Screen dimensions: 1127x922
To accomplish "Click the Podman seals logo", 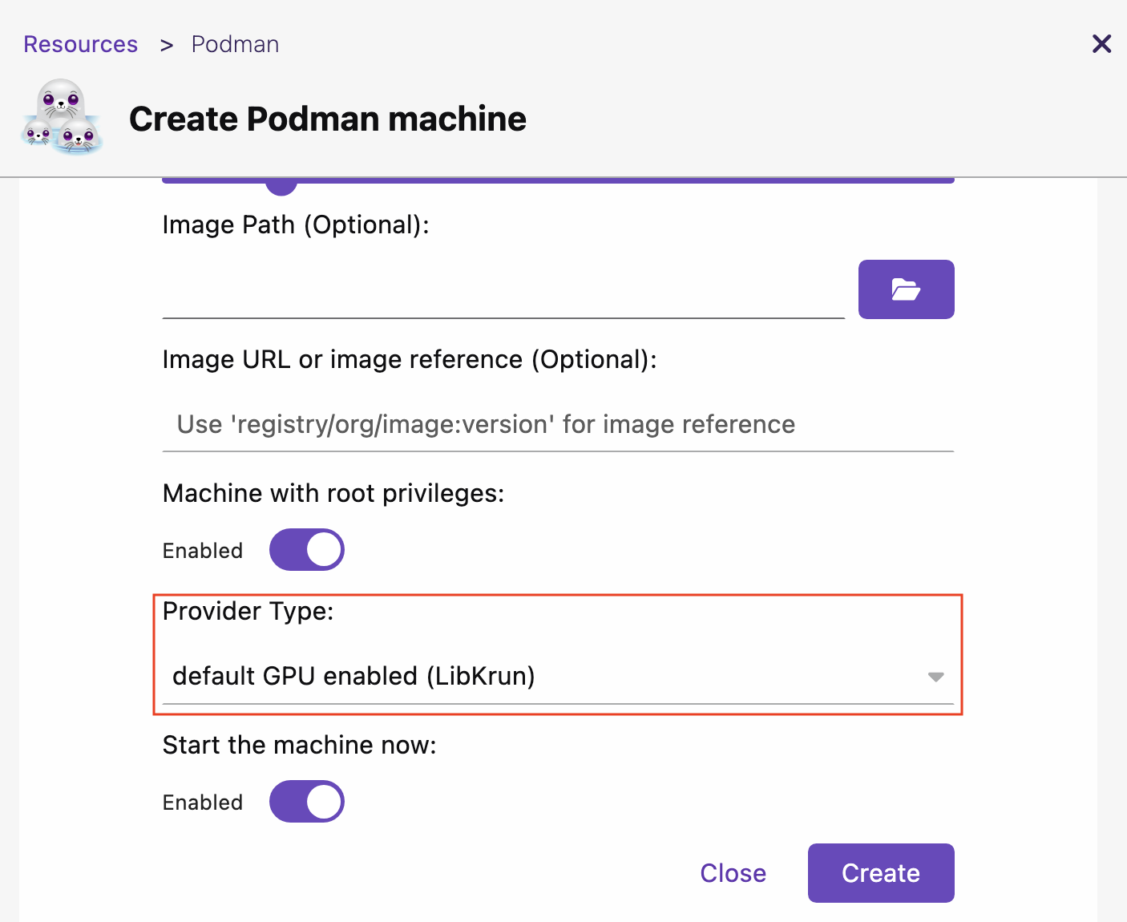I will point(62,117).
